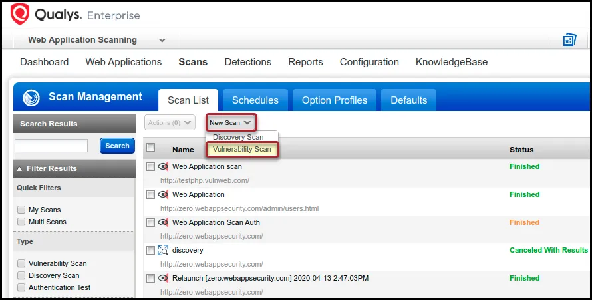Open the Reports menu
This screenshot has height=300, width=592.
(305, 61)
